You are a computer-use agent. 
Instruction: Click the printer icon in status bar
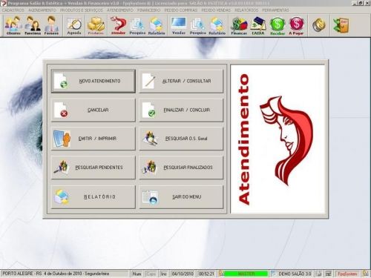coord(319,274)
